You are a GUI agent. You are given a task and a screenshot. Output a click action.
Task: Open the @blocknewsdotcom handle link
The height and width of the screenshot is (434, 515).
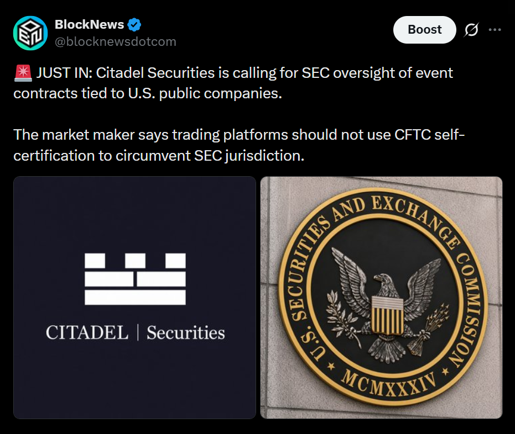(115, 42)
